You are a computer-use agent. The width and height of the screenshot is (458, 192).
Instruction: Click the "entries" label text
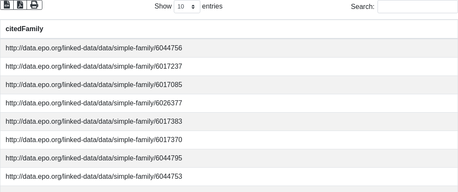[212, 6]
